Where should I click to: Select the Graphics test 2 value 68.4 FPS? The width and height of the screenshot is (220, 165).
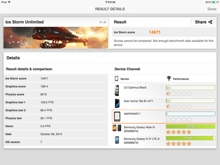coord(46,110)
